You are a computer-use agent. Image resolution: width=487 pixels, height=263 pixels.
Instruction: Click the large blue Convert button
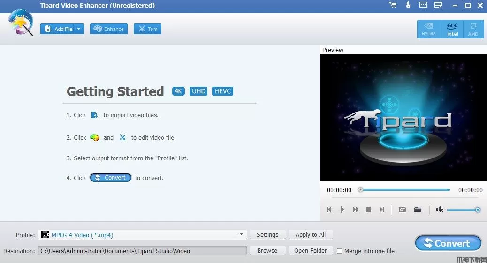pyautogui.click(x=448, y=243)
